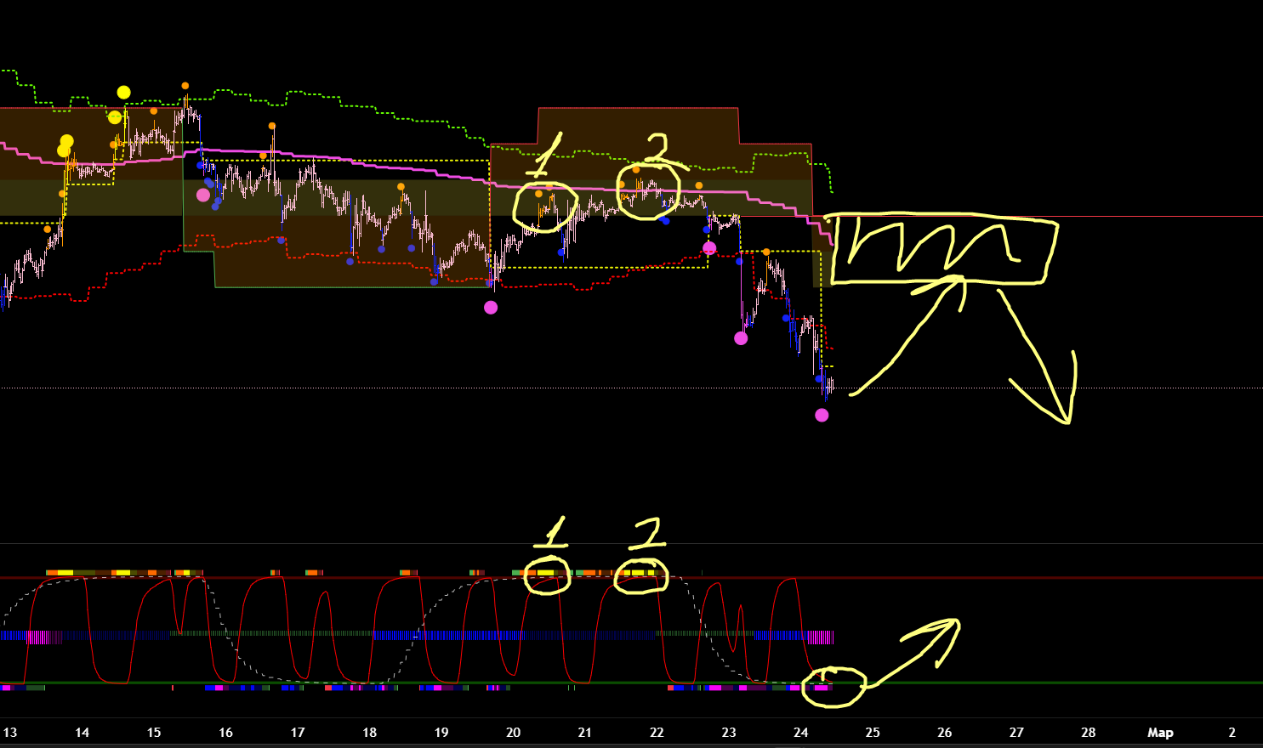Select circle labeled 2 in the oscillator pane

(641, 576)
